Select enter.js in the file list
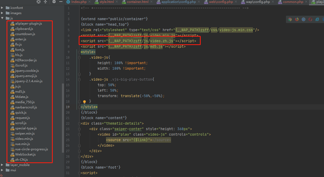 tap(21, 39)
